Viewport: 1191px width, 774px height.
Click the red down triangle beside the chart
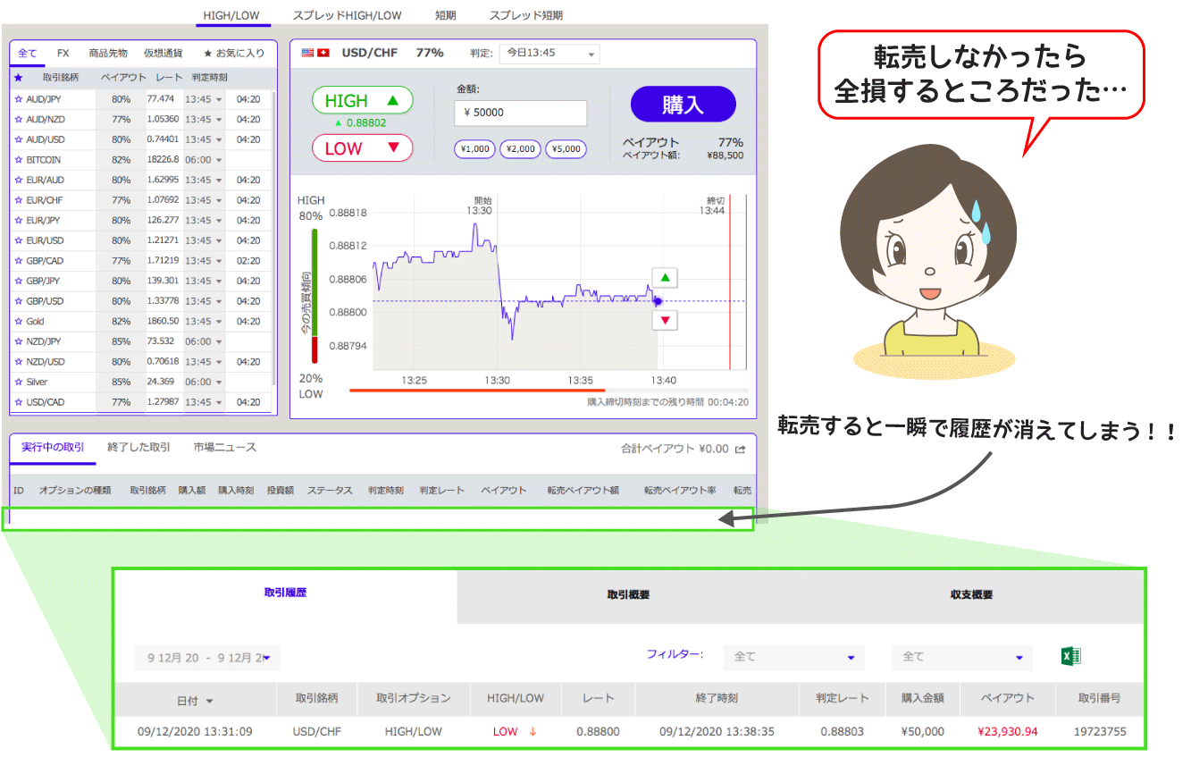[x=665, y=319]
